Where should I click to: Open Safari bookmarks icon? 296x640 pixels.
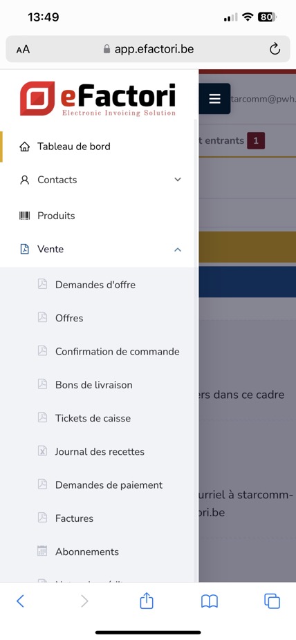click(x=210, y=601)
